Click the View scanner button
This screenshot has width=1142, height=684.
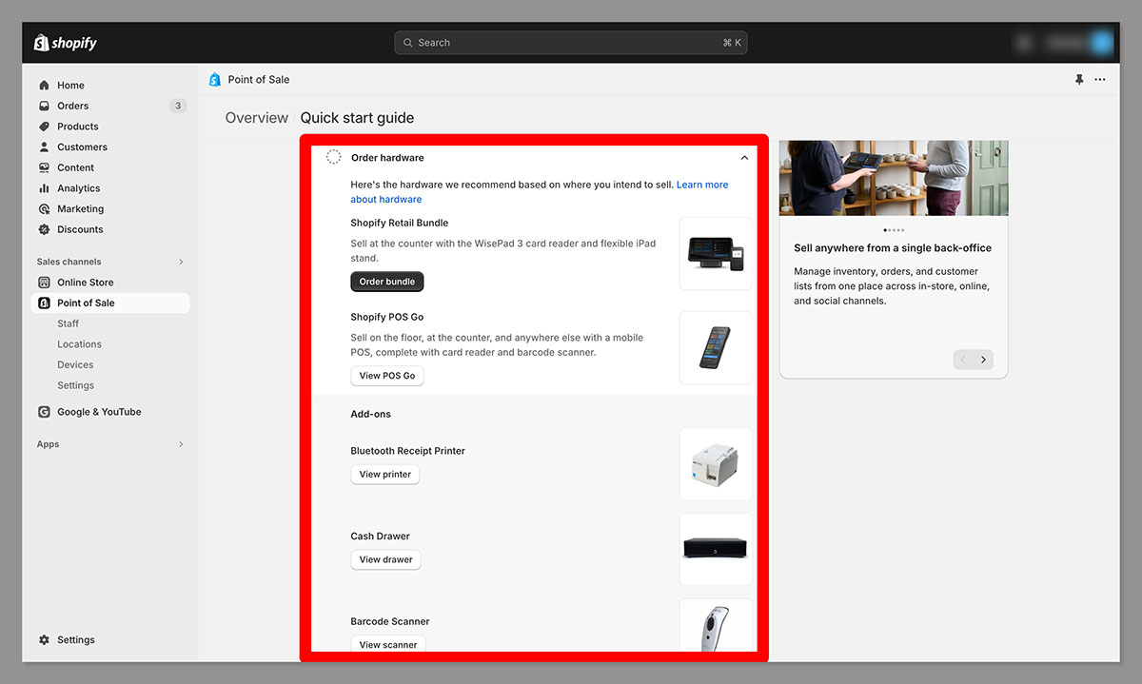pyautogui.click(x=388, y=644)
